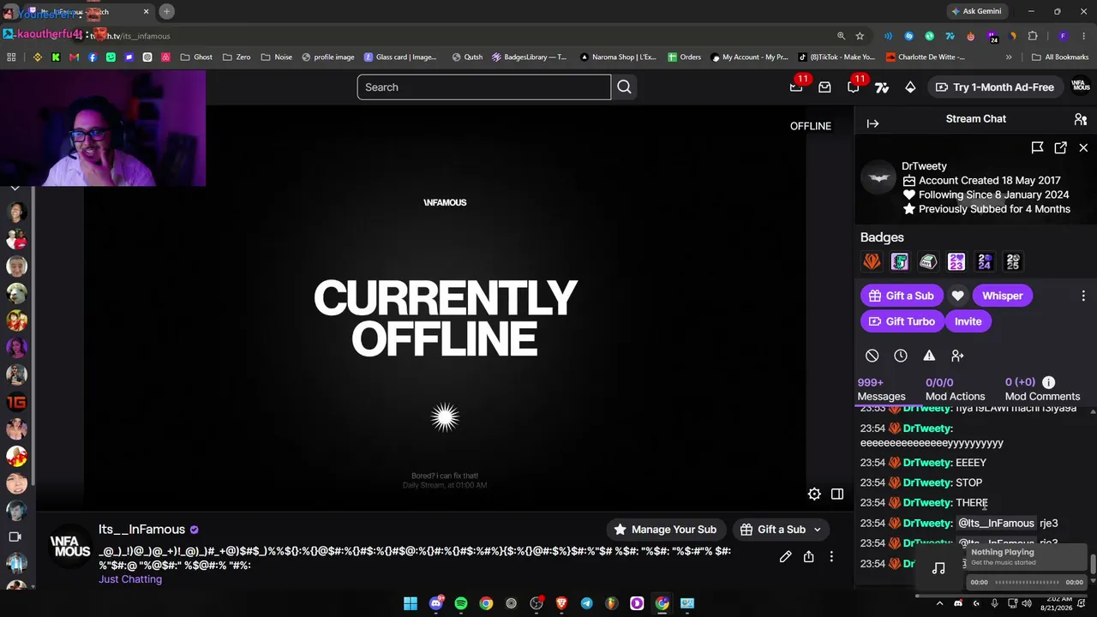This screenshot has height=617, width=1097.
Task: Pop out the DrTweety user card
Action: coord(1060,147)
